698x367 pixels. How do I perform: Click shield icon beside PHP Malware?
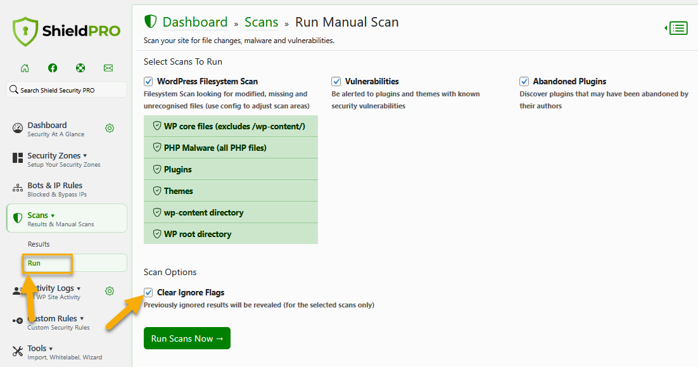[157, 147]
